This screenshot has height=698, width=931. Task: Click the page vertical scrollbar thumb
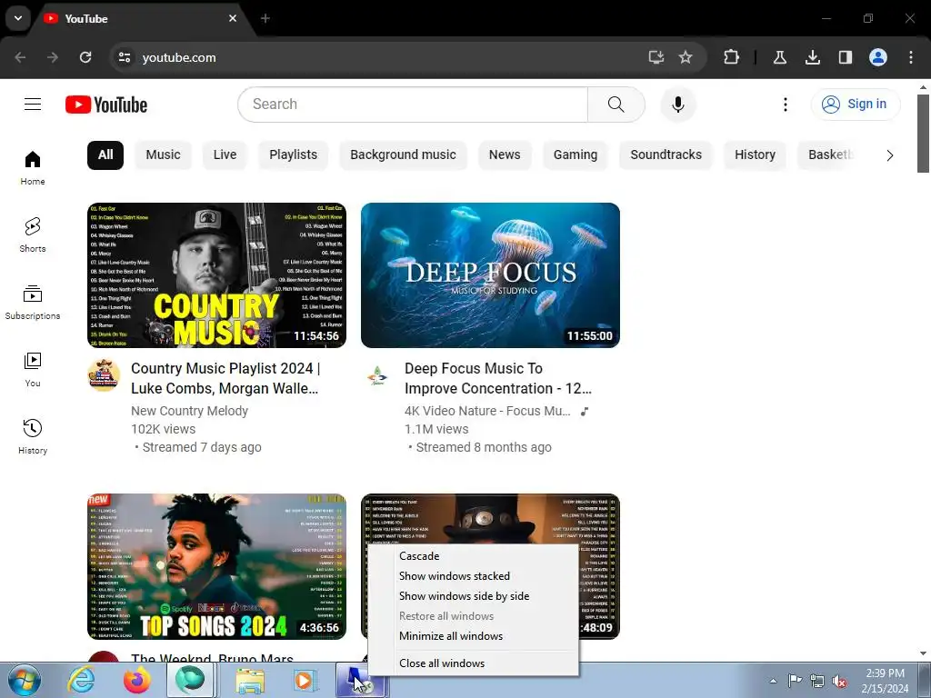tap(923, 133)
